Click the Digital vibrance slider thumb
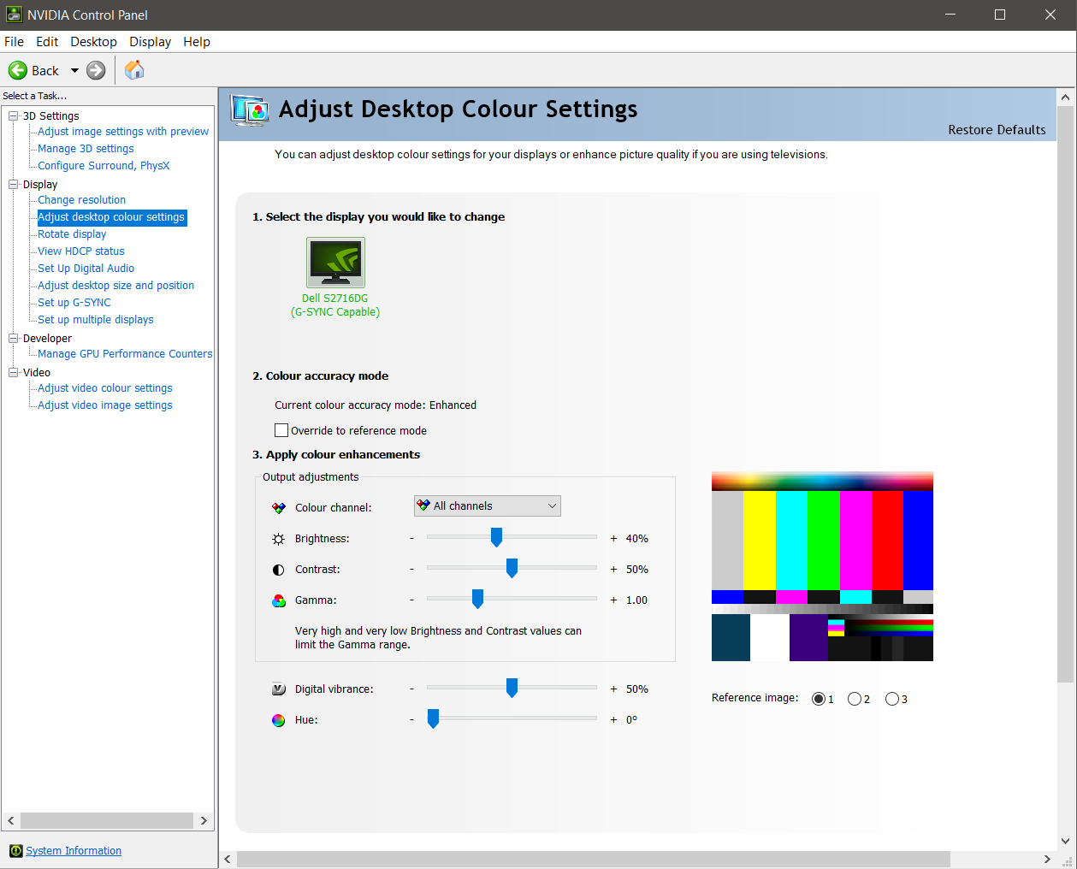 [512, 688]
